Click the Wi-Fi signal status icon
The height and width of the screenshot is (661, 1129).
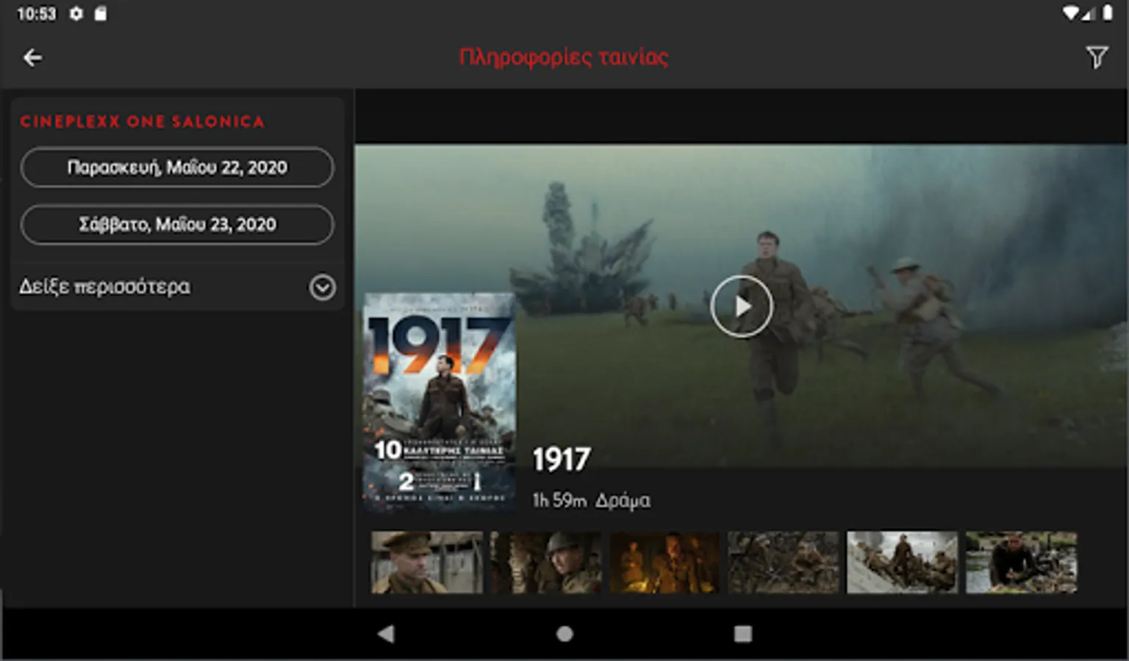(1071, 13)
